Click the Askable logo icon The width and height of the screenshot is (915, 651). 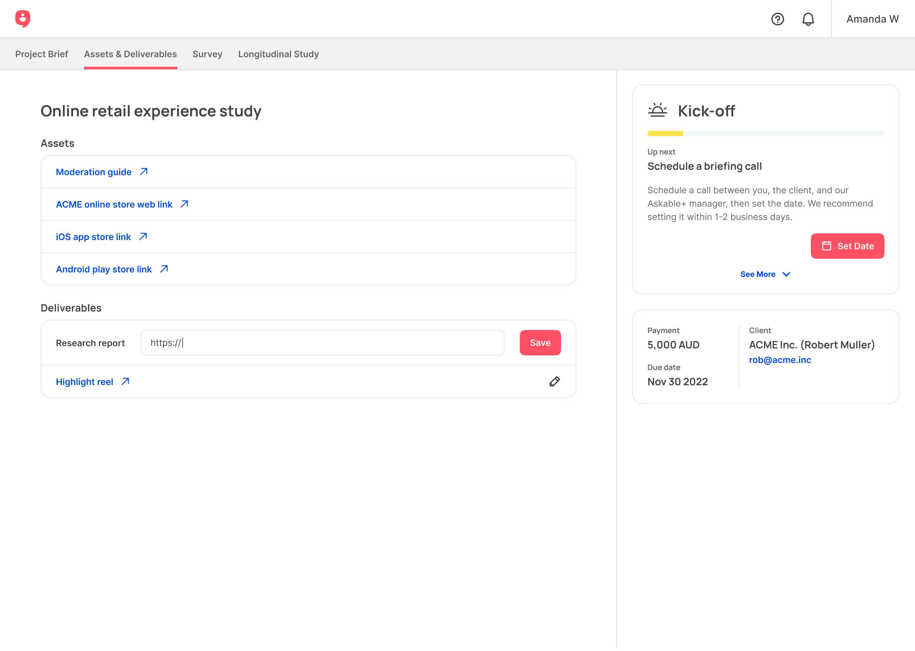pyautogui.click(x=23, y=19)
